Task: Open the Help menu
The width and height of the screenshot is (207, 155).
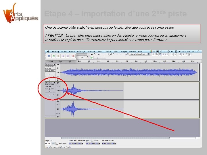Action: pos(140,52)
